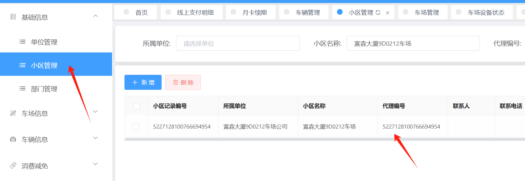Click the 基础信息 menu icon

(x=13, y=17)
